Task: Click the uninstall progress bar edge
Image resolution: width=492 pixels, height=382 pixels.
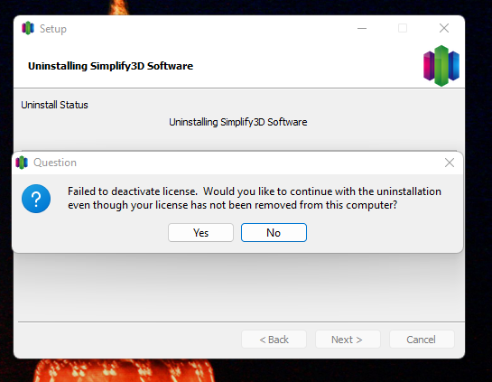Action: click(x=238, y=151)
